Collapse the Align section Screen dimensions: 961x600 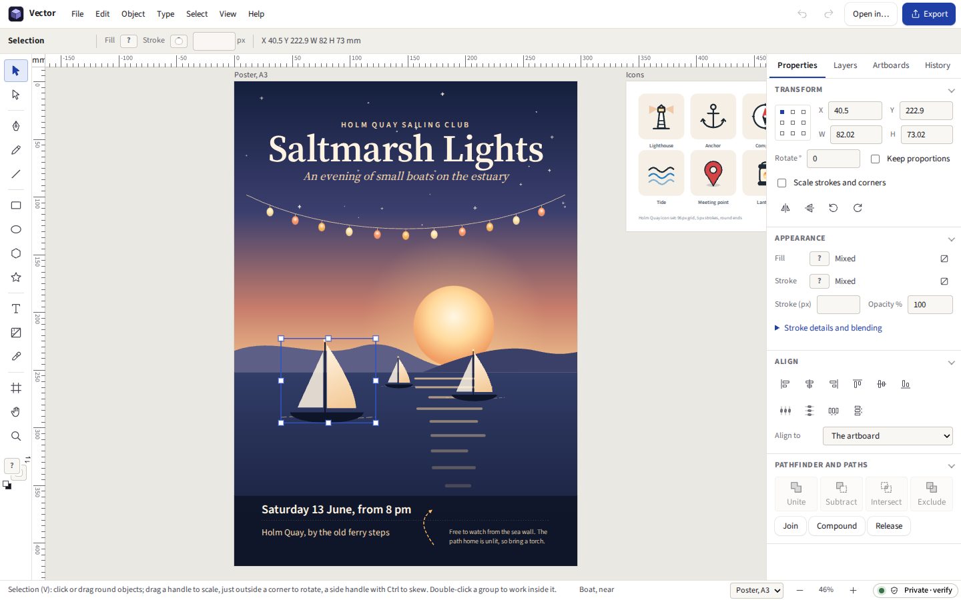951,362
